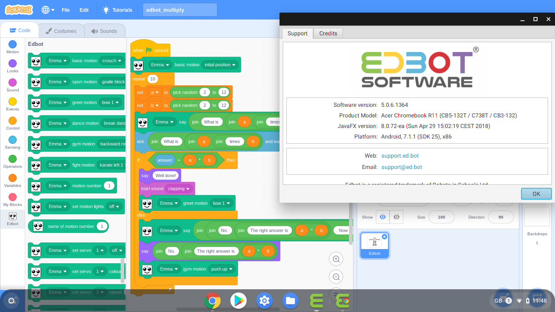Zoom in on the code workspace
The width and height of the screenshot is (555, 312).
coord(336,259)
